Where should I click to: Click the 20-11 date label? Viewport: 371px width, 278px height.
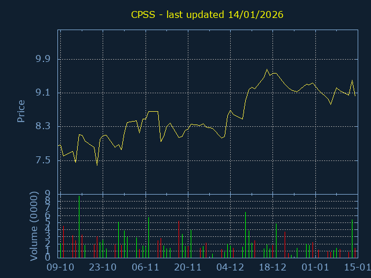(188, 267)
